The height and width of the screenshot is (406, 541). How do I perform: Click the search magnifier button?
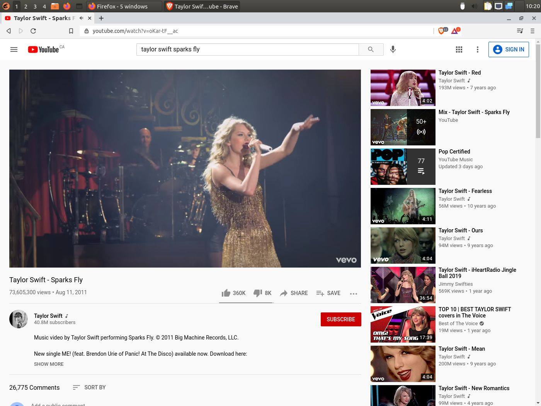pos(371,49)
